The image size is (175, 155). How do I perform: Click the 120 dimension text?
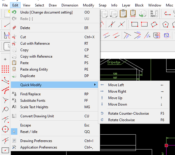(x=115, y=74)
